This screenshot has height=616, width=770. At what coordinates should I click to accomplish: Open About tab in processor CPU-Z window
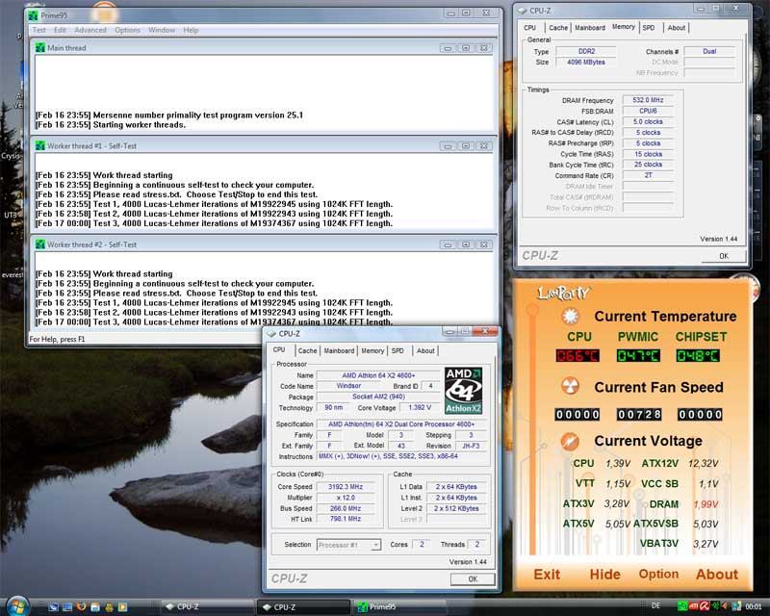tap(425, 350)
